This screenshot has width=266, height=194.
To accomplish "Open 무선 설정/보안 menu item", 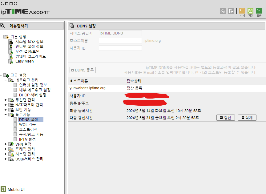I will pos(27,51).
